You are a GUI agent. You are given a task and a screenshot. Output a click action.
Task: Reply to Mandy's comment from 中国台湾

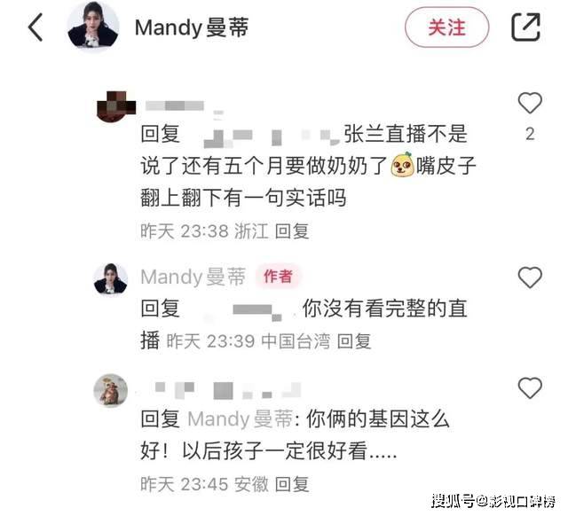tap(354, 341)
